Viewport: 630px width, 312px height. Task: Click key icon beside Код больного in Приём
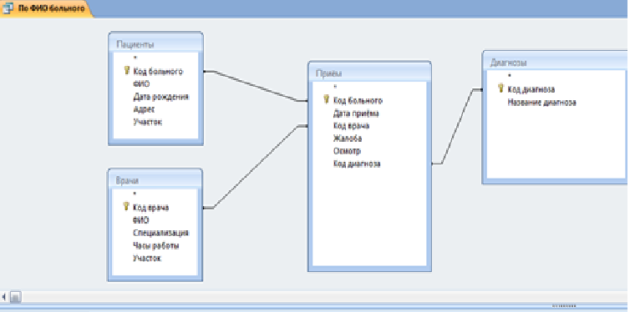(326, 100)
